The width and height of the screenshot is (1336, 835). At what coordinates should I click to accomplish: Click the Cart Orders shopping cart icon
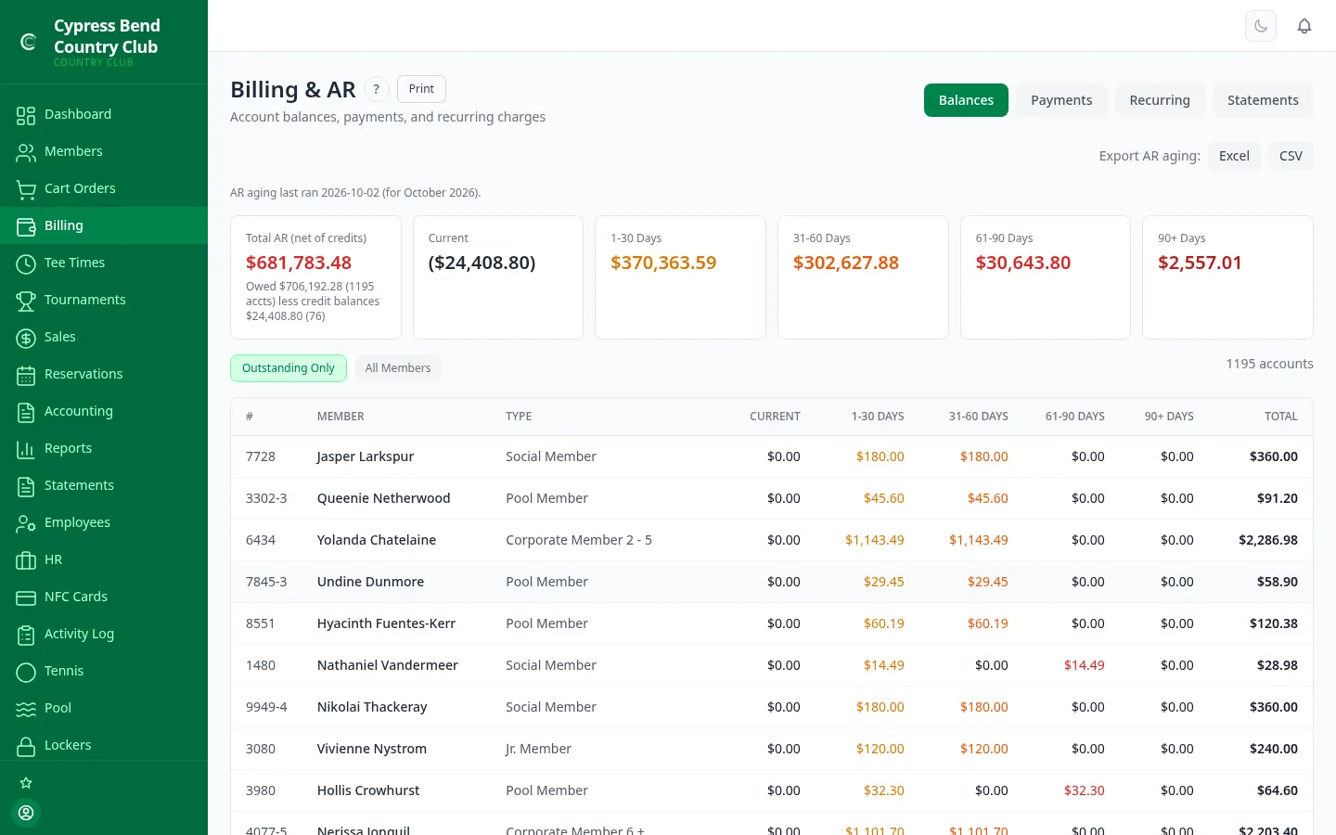tap(26, 189)
